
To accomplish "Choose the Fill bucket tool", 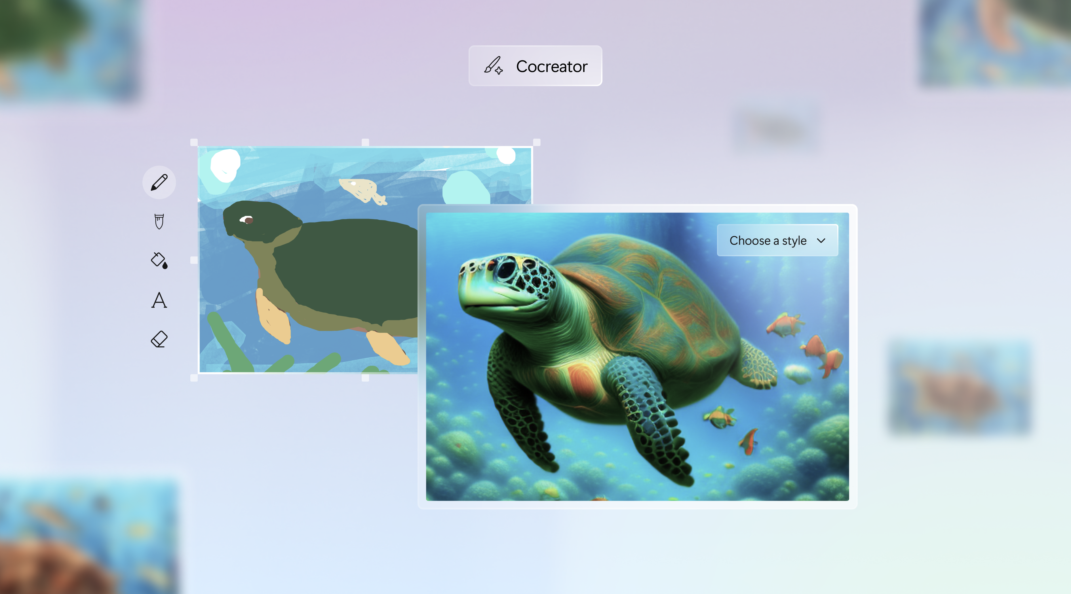I will (159, 260).
